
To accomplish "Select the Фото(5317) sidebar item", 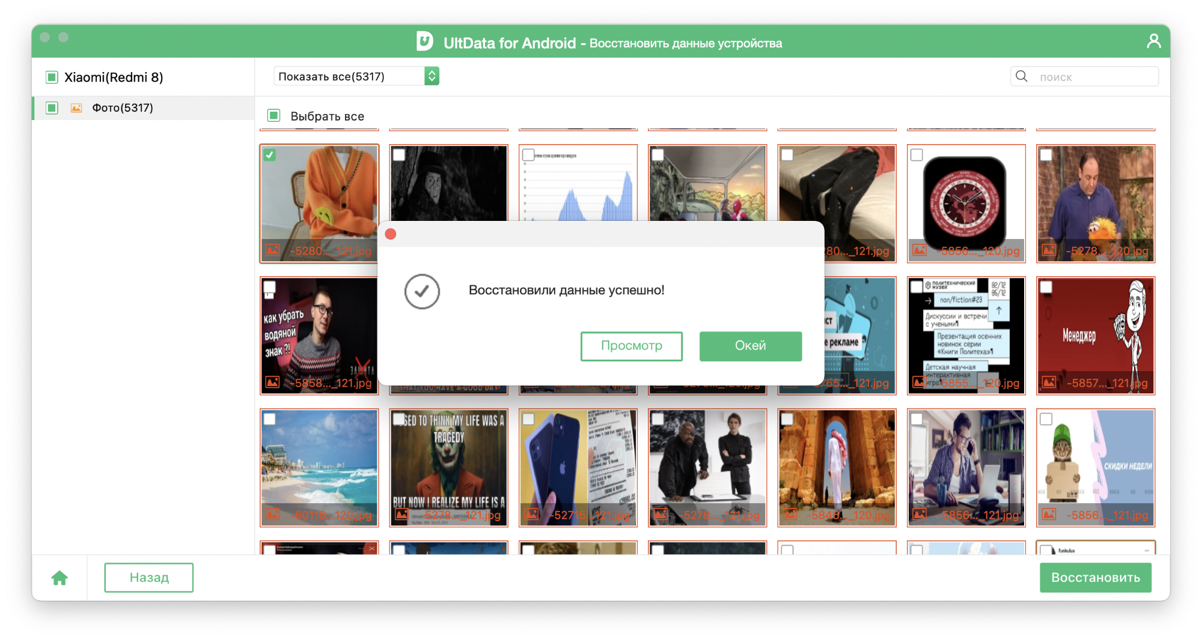I will [144, 108].
